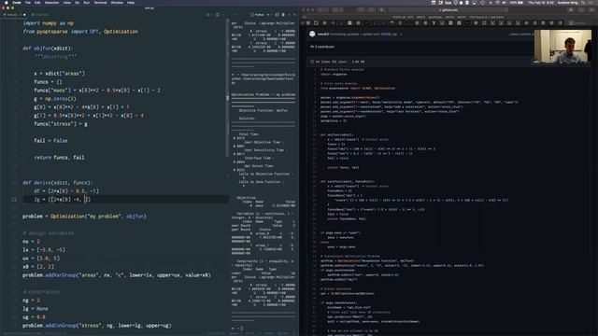Click the 'ug = 0.0' line
Viewport: 598px width, 336px height.
pyautogui.click(x=34, y=316)
